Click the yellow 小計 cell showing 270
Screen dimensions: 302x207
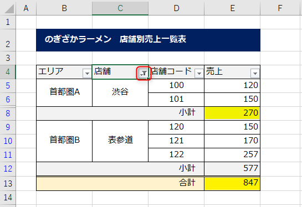coord(232,113)
